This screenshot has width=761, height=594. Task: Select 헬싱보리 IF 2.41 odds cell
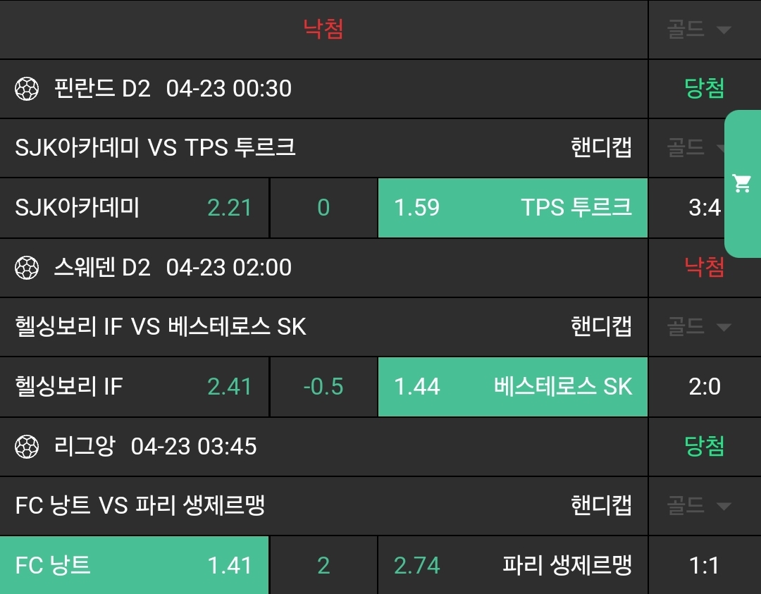point(134,387)
